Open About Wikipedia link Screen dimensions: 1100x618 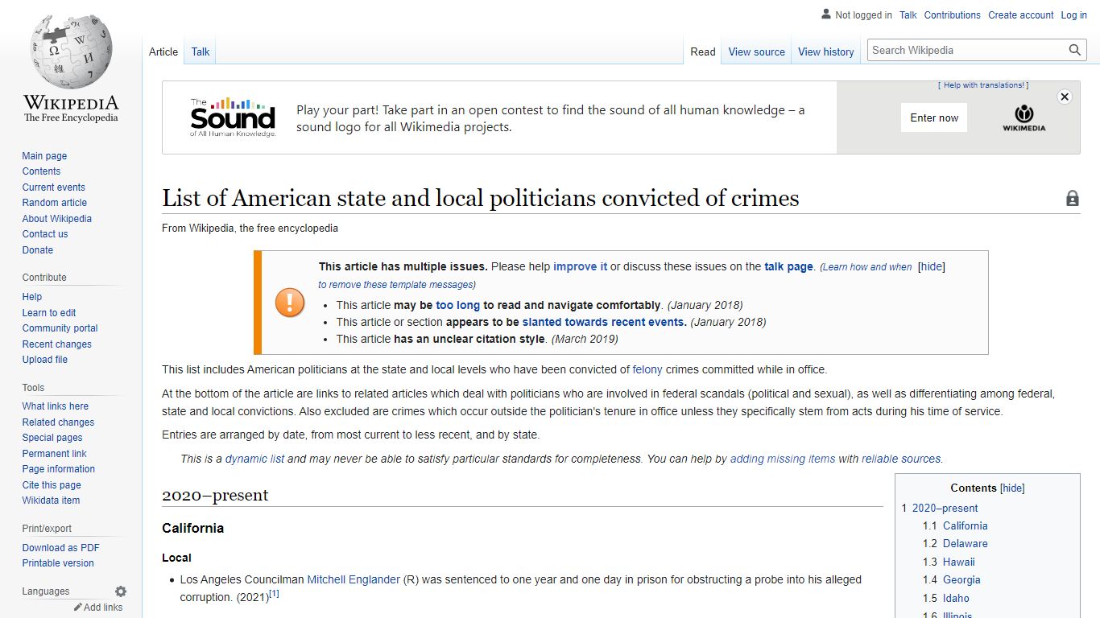pyautogui.click(x=56, y=219)
